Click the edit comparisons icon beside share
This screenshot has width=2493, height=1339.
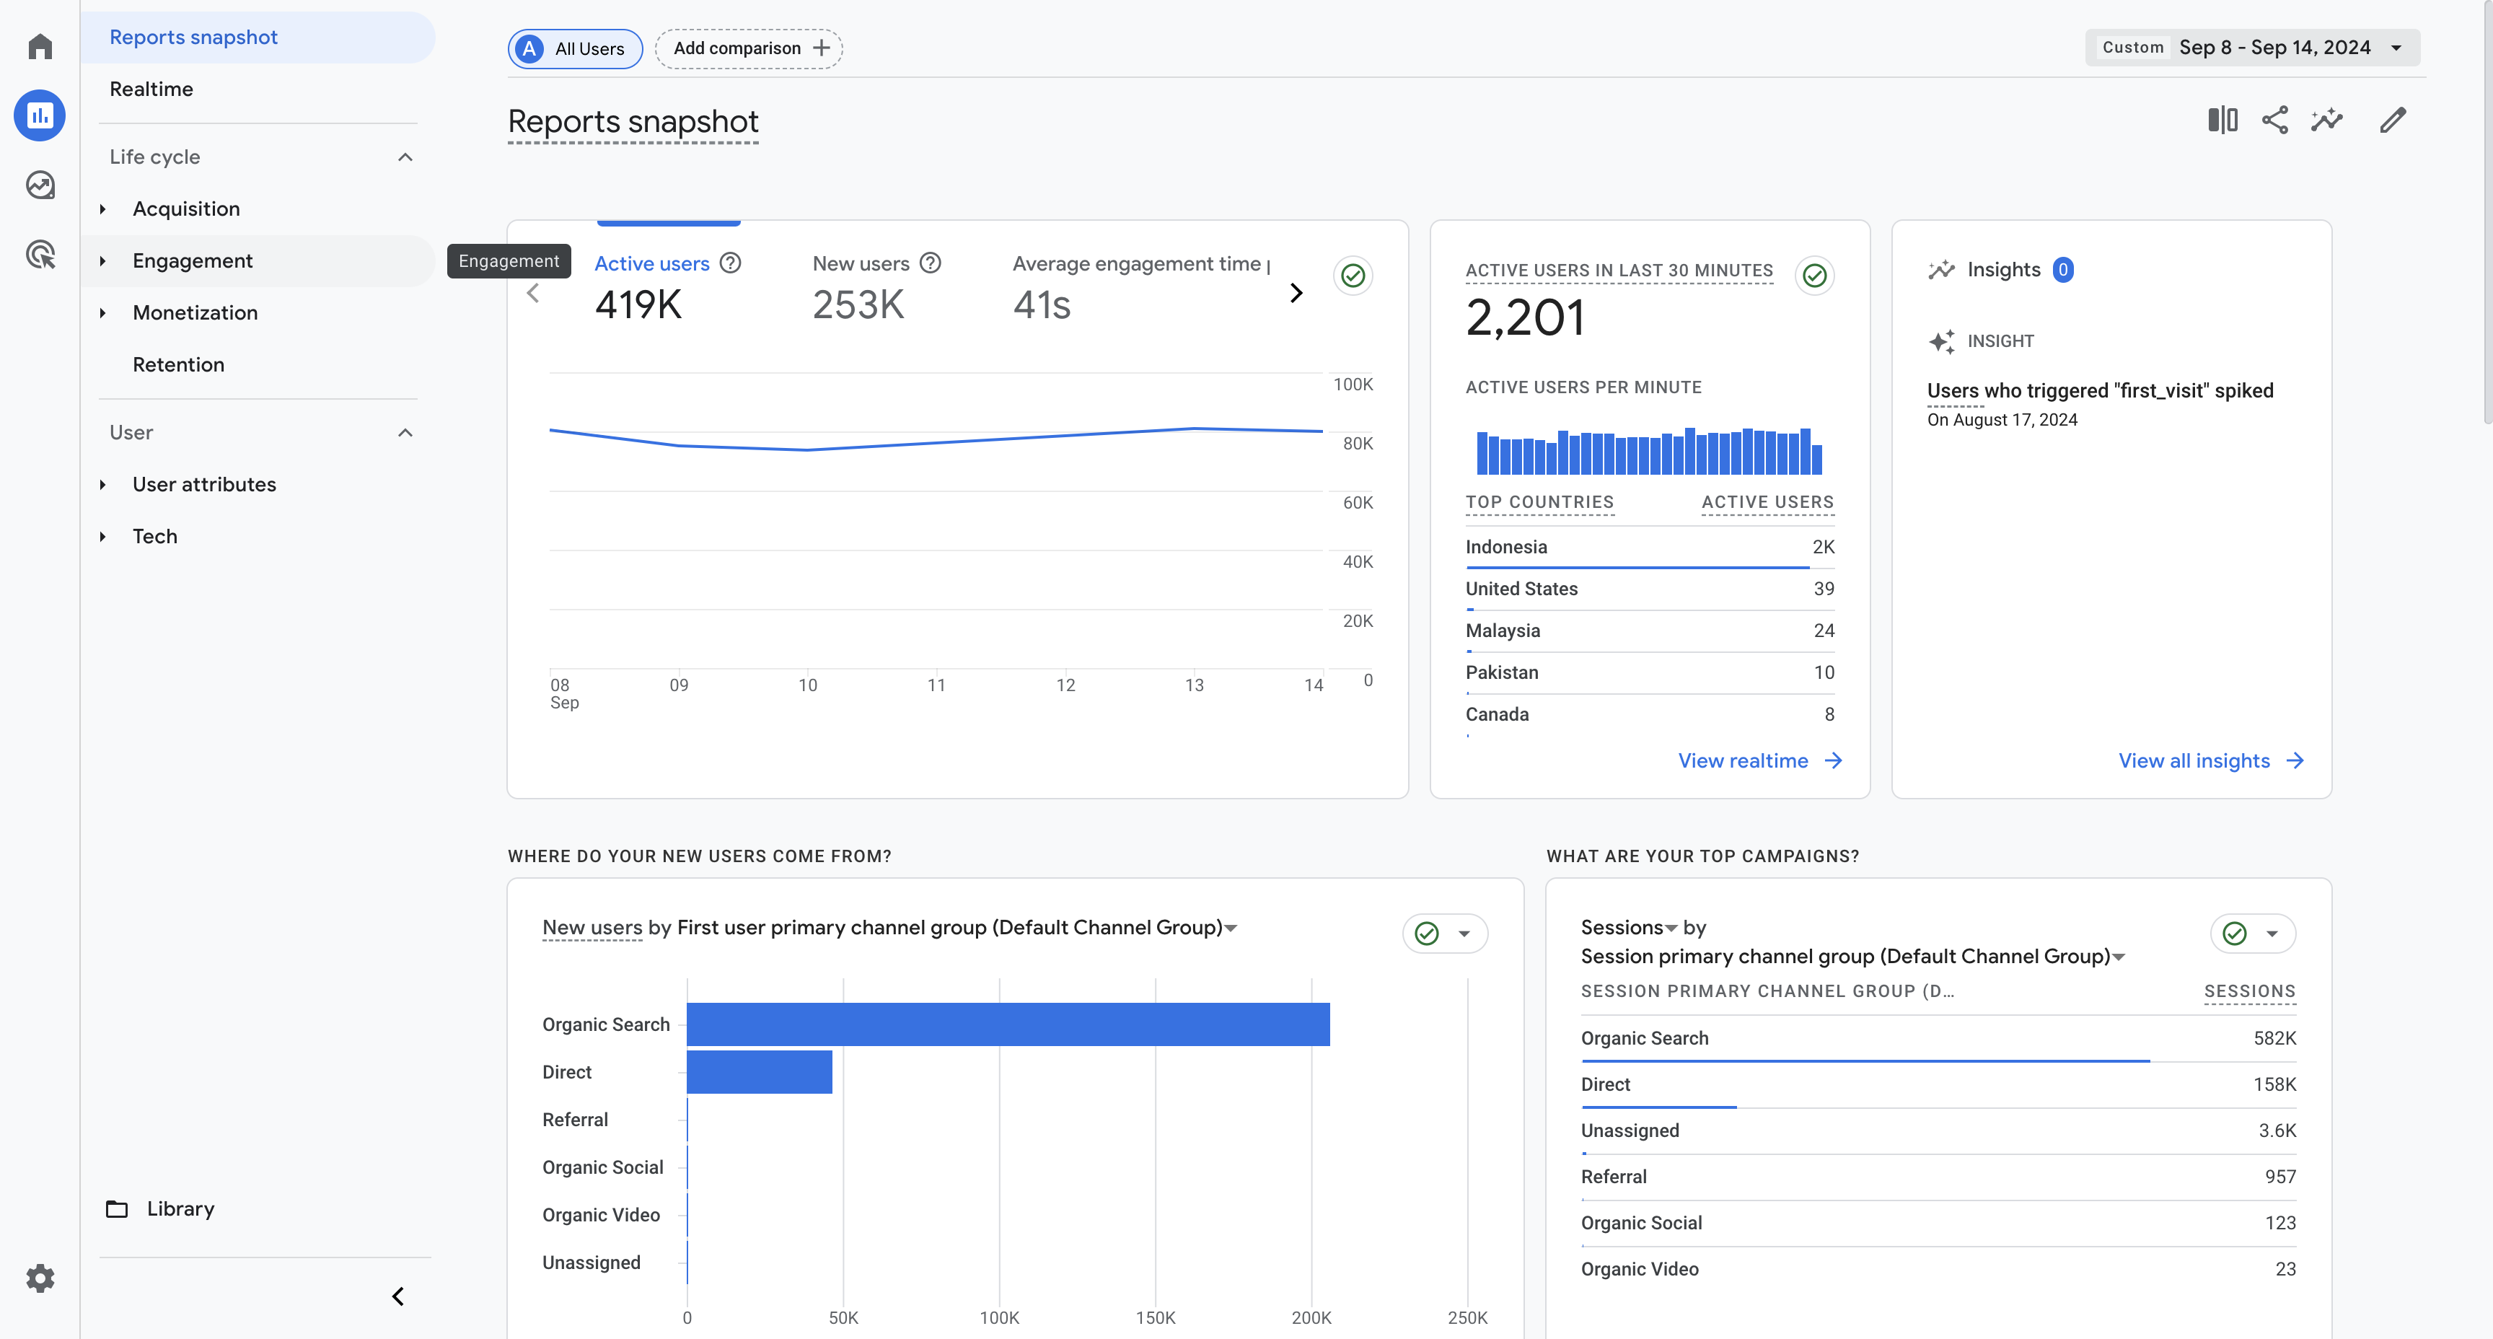coord(2222,120)
